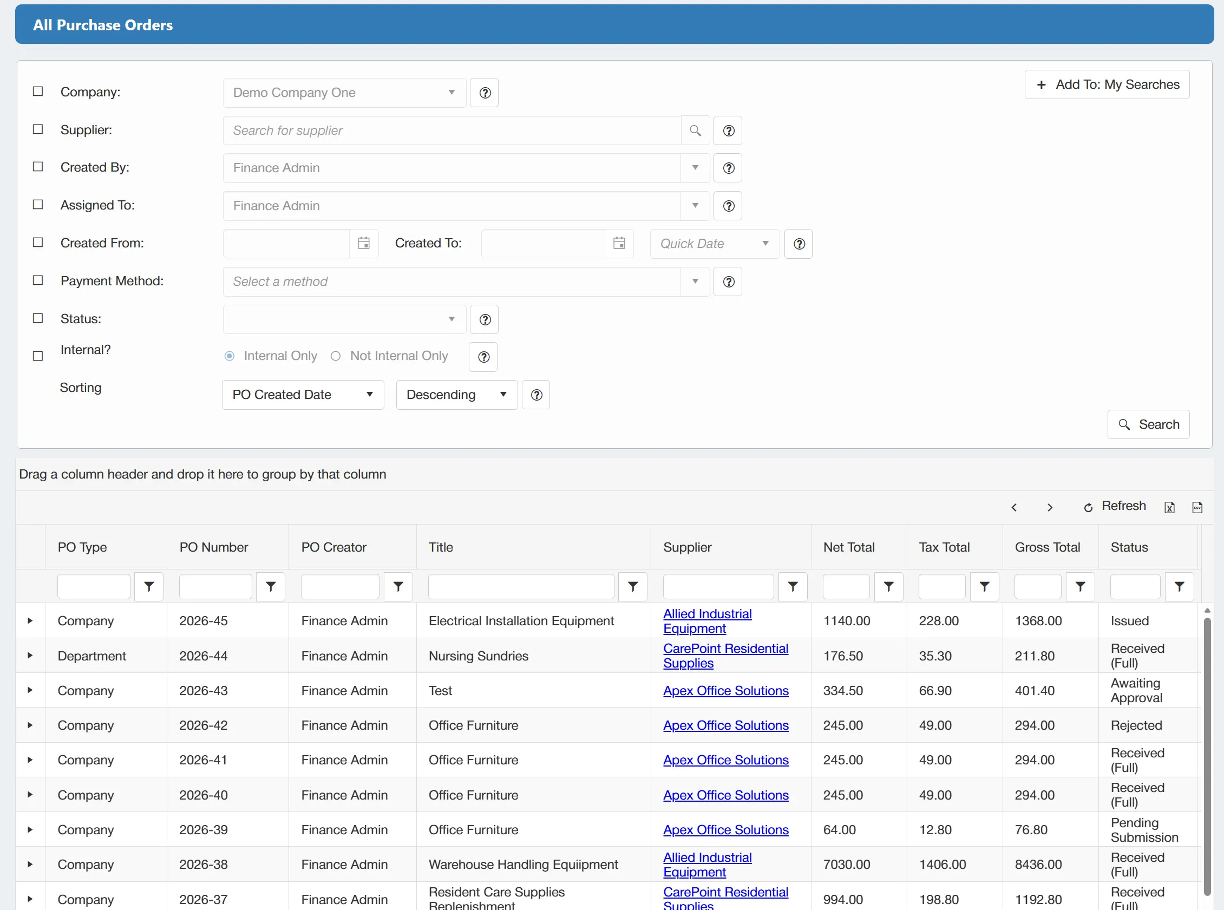Open Apex Office Solutions link for 2026-43
1224x910 pixels.
click(725, 691)
